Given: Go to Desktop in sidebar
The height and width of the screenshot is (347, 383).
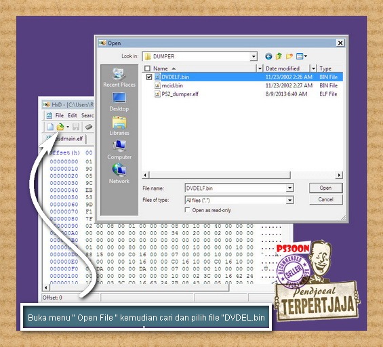Looking at the screenshot, I should (119, 102).
